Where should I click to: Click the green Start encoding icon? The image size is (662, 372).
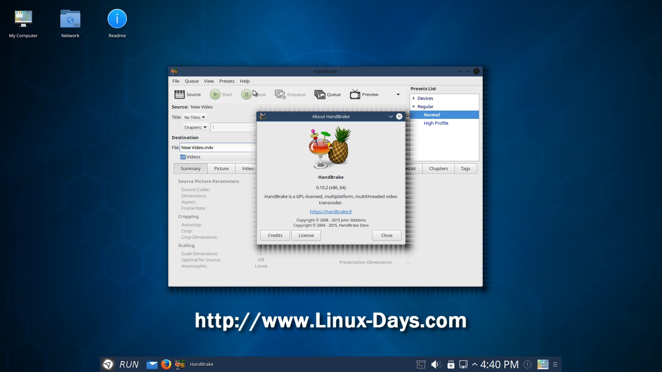[215, 94]
